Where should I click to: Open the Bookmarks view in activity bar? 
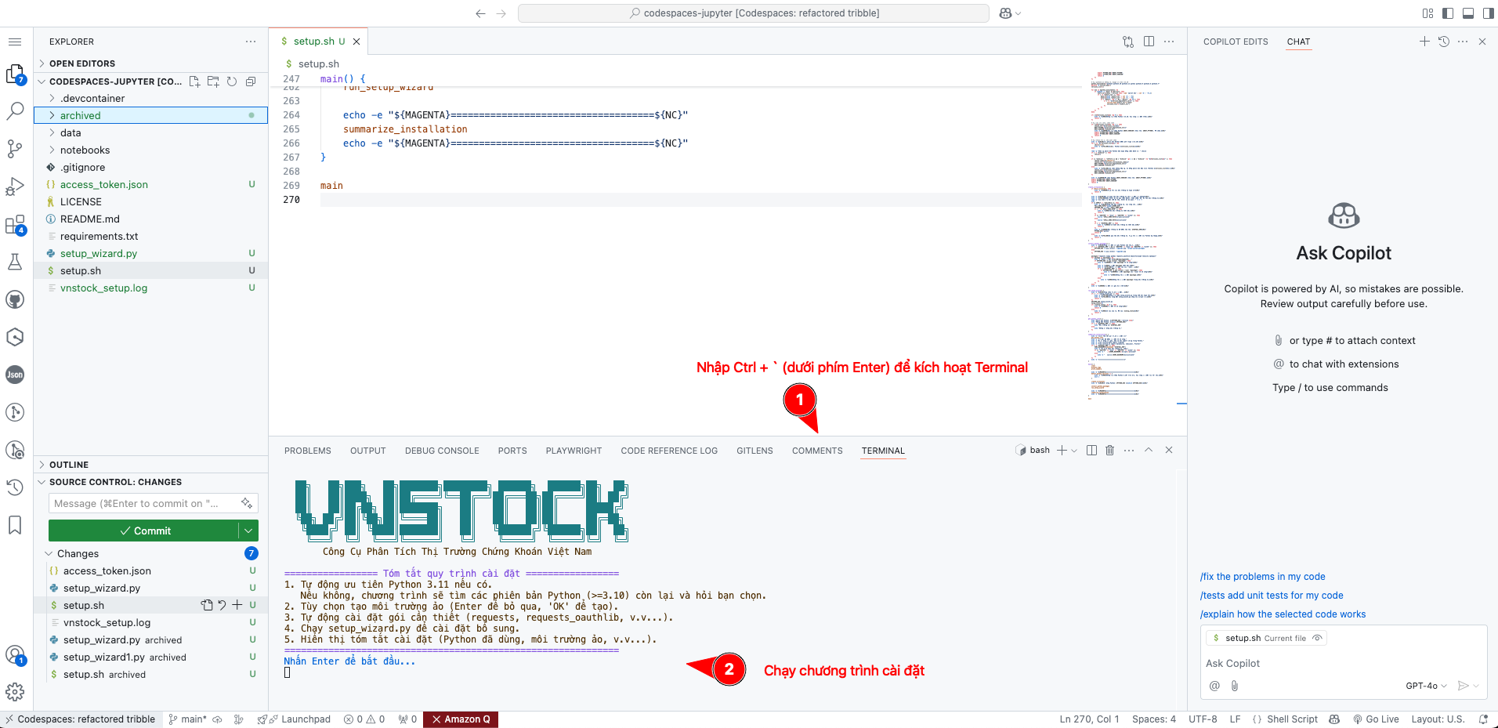click(x=15, y=525)
